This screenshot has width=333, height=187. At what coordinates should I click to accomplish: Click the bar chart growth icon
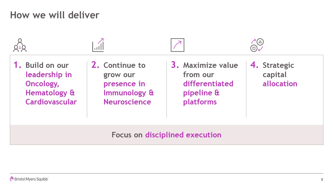pyautogui.click(x=98, y=45)
